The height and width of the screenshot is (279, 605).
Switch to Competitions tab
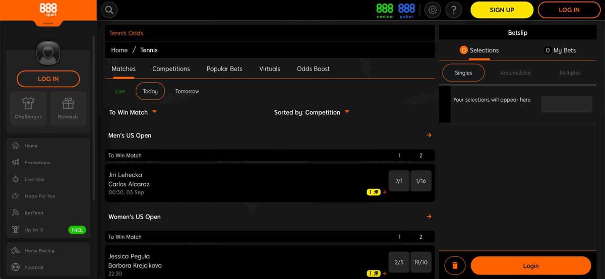click(171, 69)
